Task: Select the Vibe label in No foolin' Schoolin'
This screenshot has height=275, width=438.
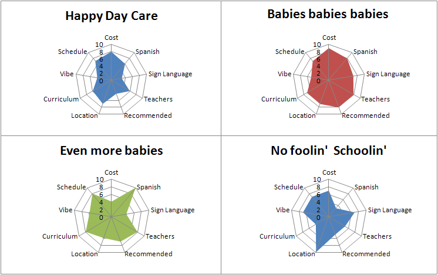Action: click(x=284, y=209)
